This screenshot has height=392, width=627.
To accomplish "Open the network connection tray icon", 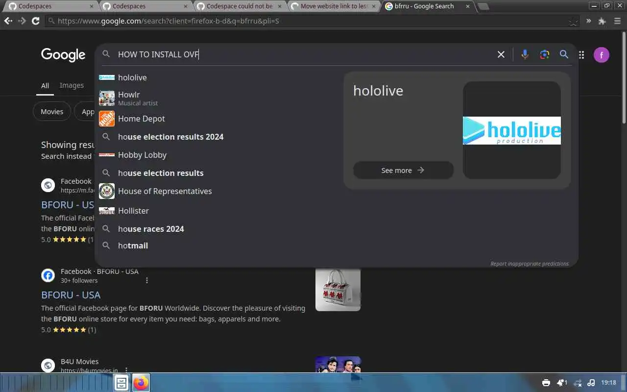I will coord(578,383).
